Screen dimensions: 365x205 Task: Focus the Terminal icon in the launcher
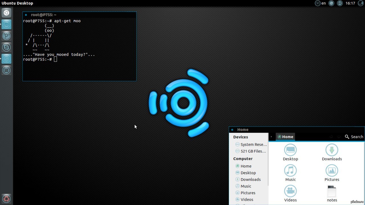coord(6,59)
